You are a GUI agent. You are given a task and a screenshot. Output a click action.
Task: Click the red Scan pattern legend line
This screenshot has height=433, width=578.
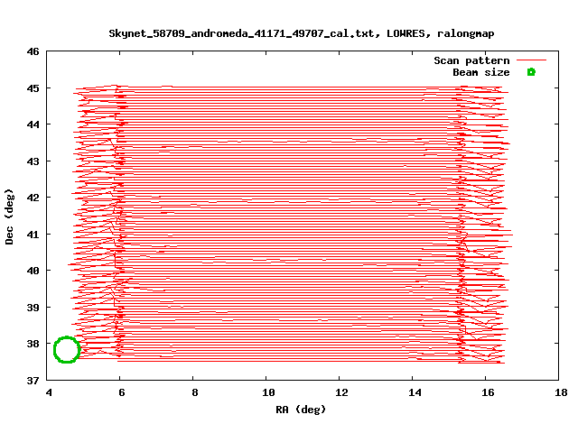point(531,60)
